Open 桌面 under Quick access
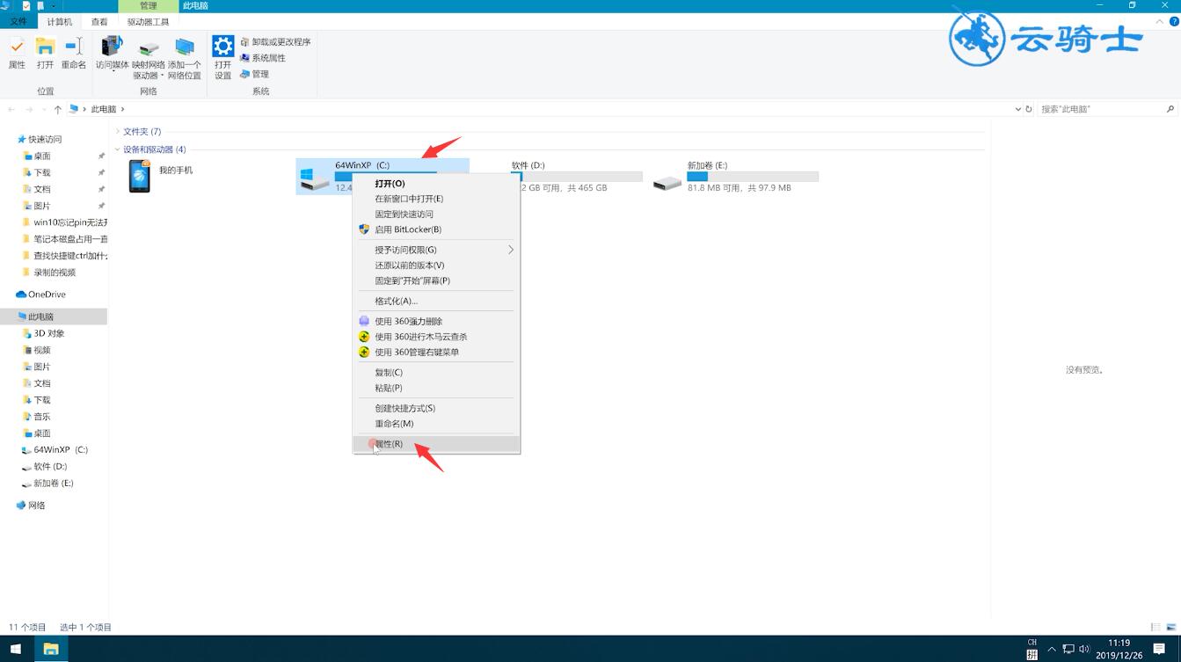This screenshot has width=1181, height=662. click(42, 156)
